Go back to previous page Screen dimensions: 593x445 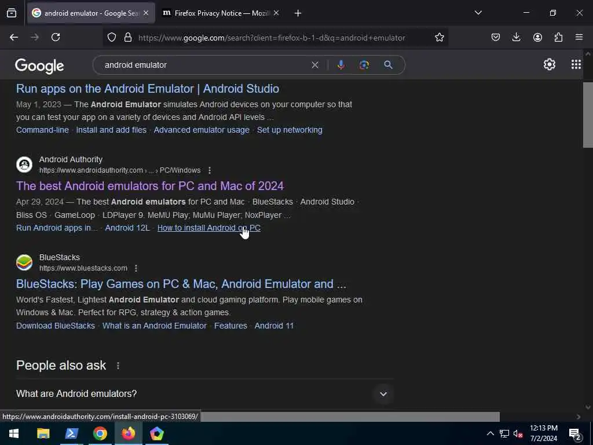[14, 38]
